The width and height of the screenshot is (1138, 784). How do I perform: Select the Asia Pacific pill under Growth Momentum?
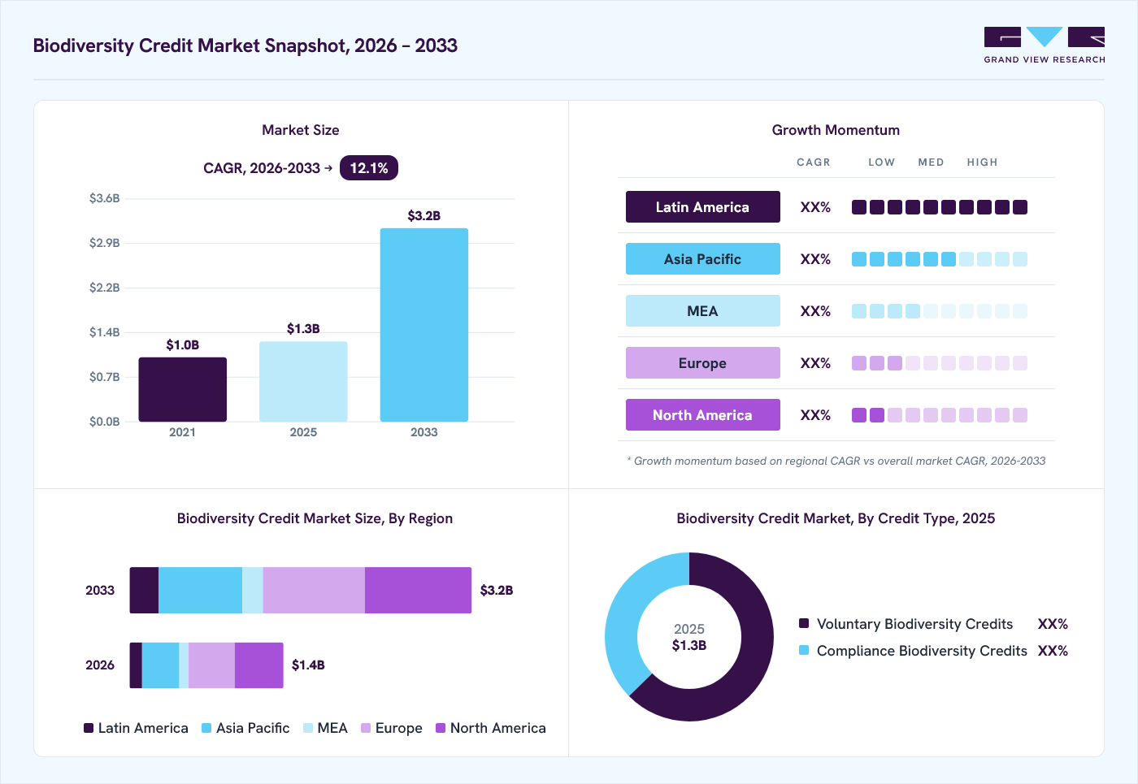(703, 259)
